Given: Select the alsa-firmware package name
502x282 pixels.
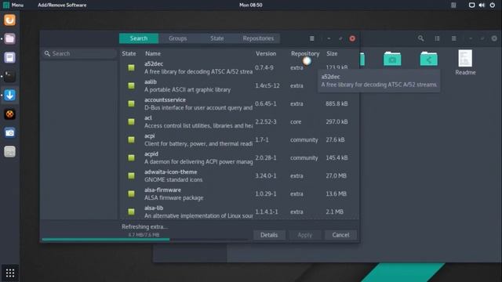Looking at the screenshot, I should click(162, 190).
